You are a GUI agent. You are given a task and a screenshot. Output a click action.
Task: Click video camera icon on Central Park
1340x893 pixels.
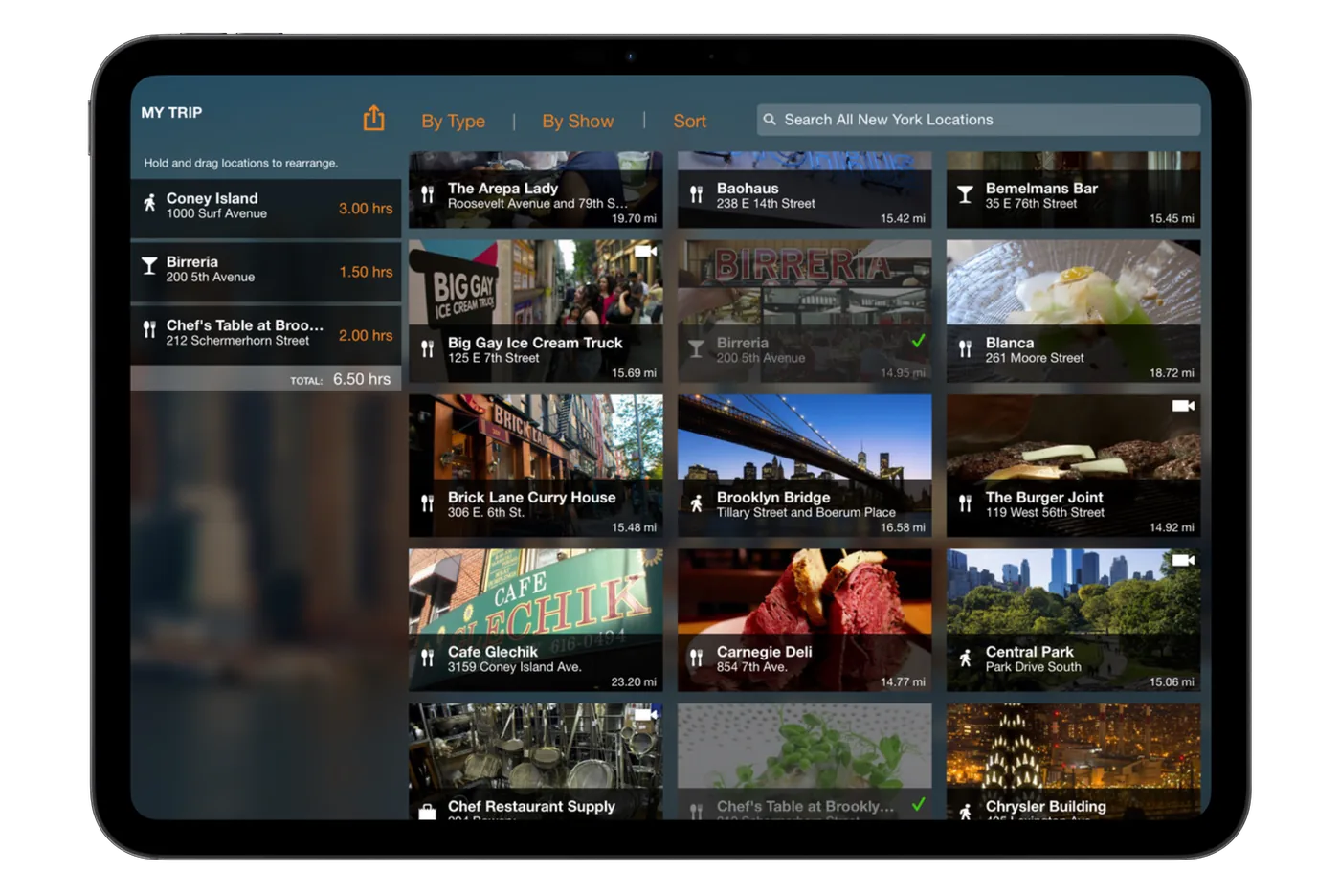click(x=1183, y=560)
